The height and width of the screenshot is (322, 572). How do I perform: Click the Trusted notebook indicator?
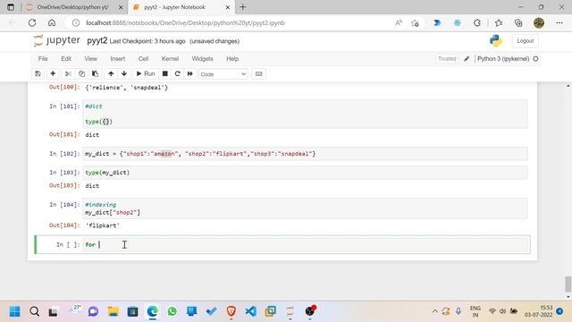(x=447, y=59)
